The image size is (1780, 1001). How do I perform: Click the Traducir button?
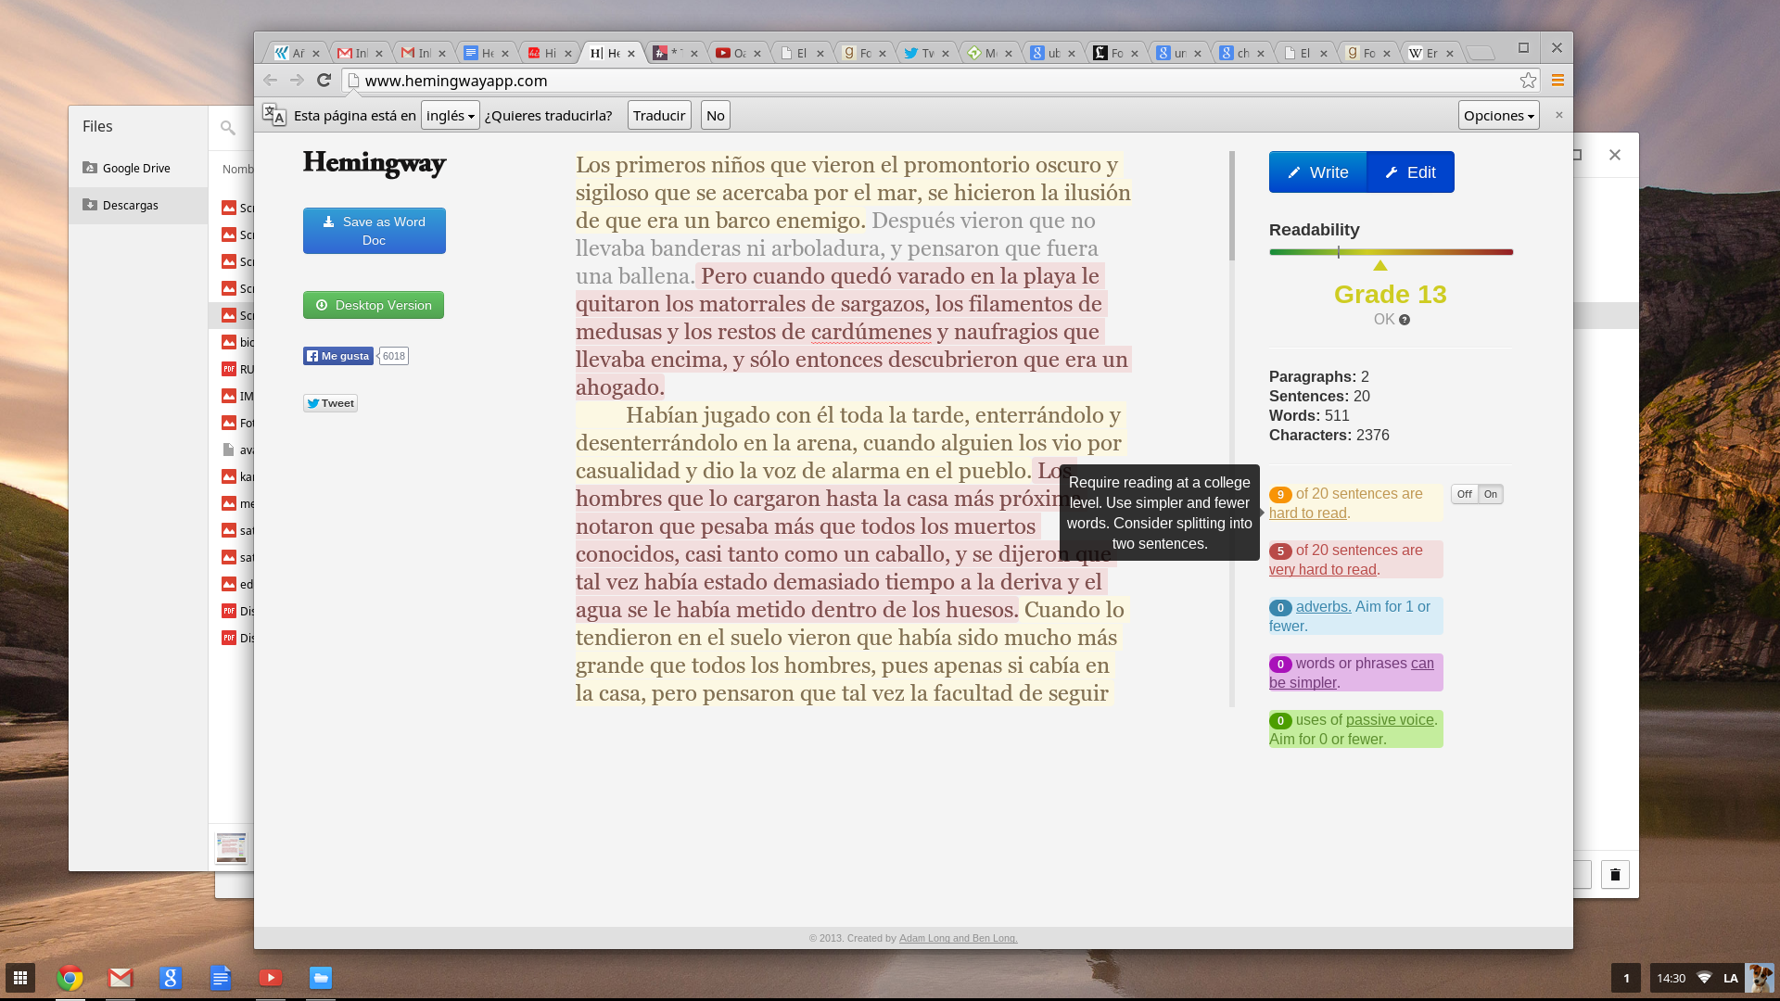point(659,115)
